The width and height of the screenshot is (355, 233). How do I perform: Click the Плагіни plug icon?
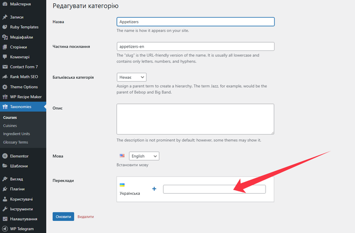point(5,189)
